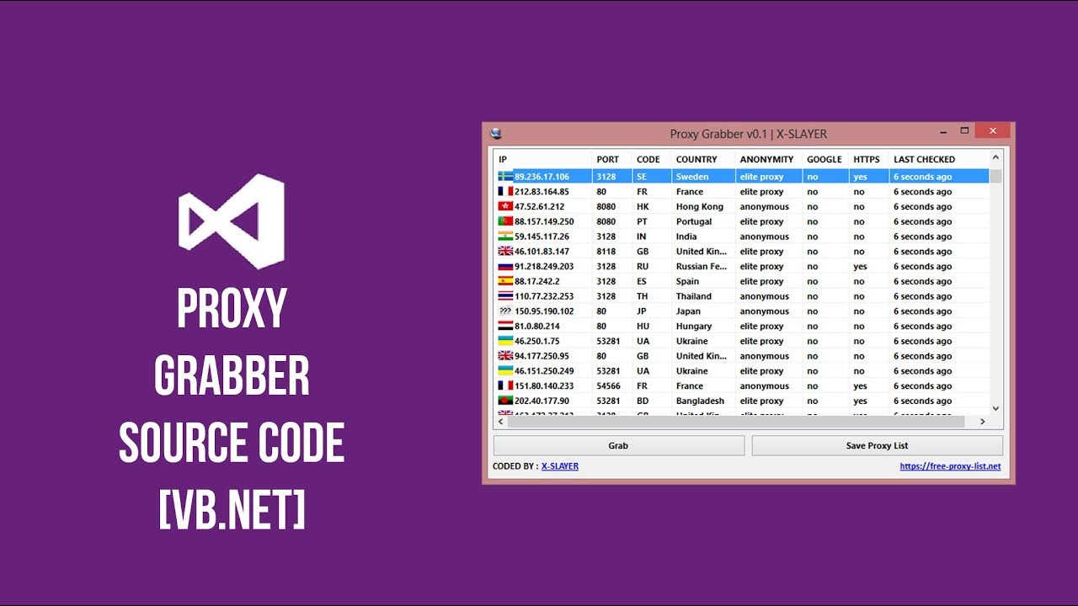
Task: Sort list by COUNTRY column header
Action: coord(703,159)
